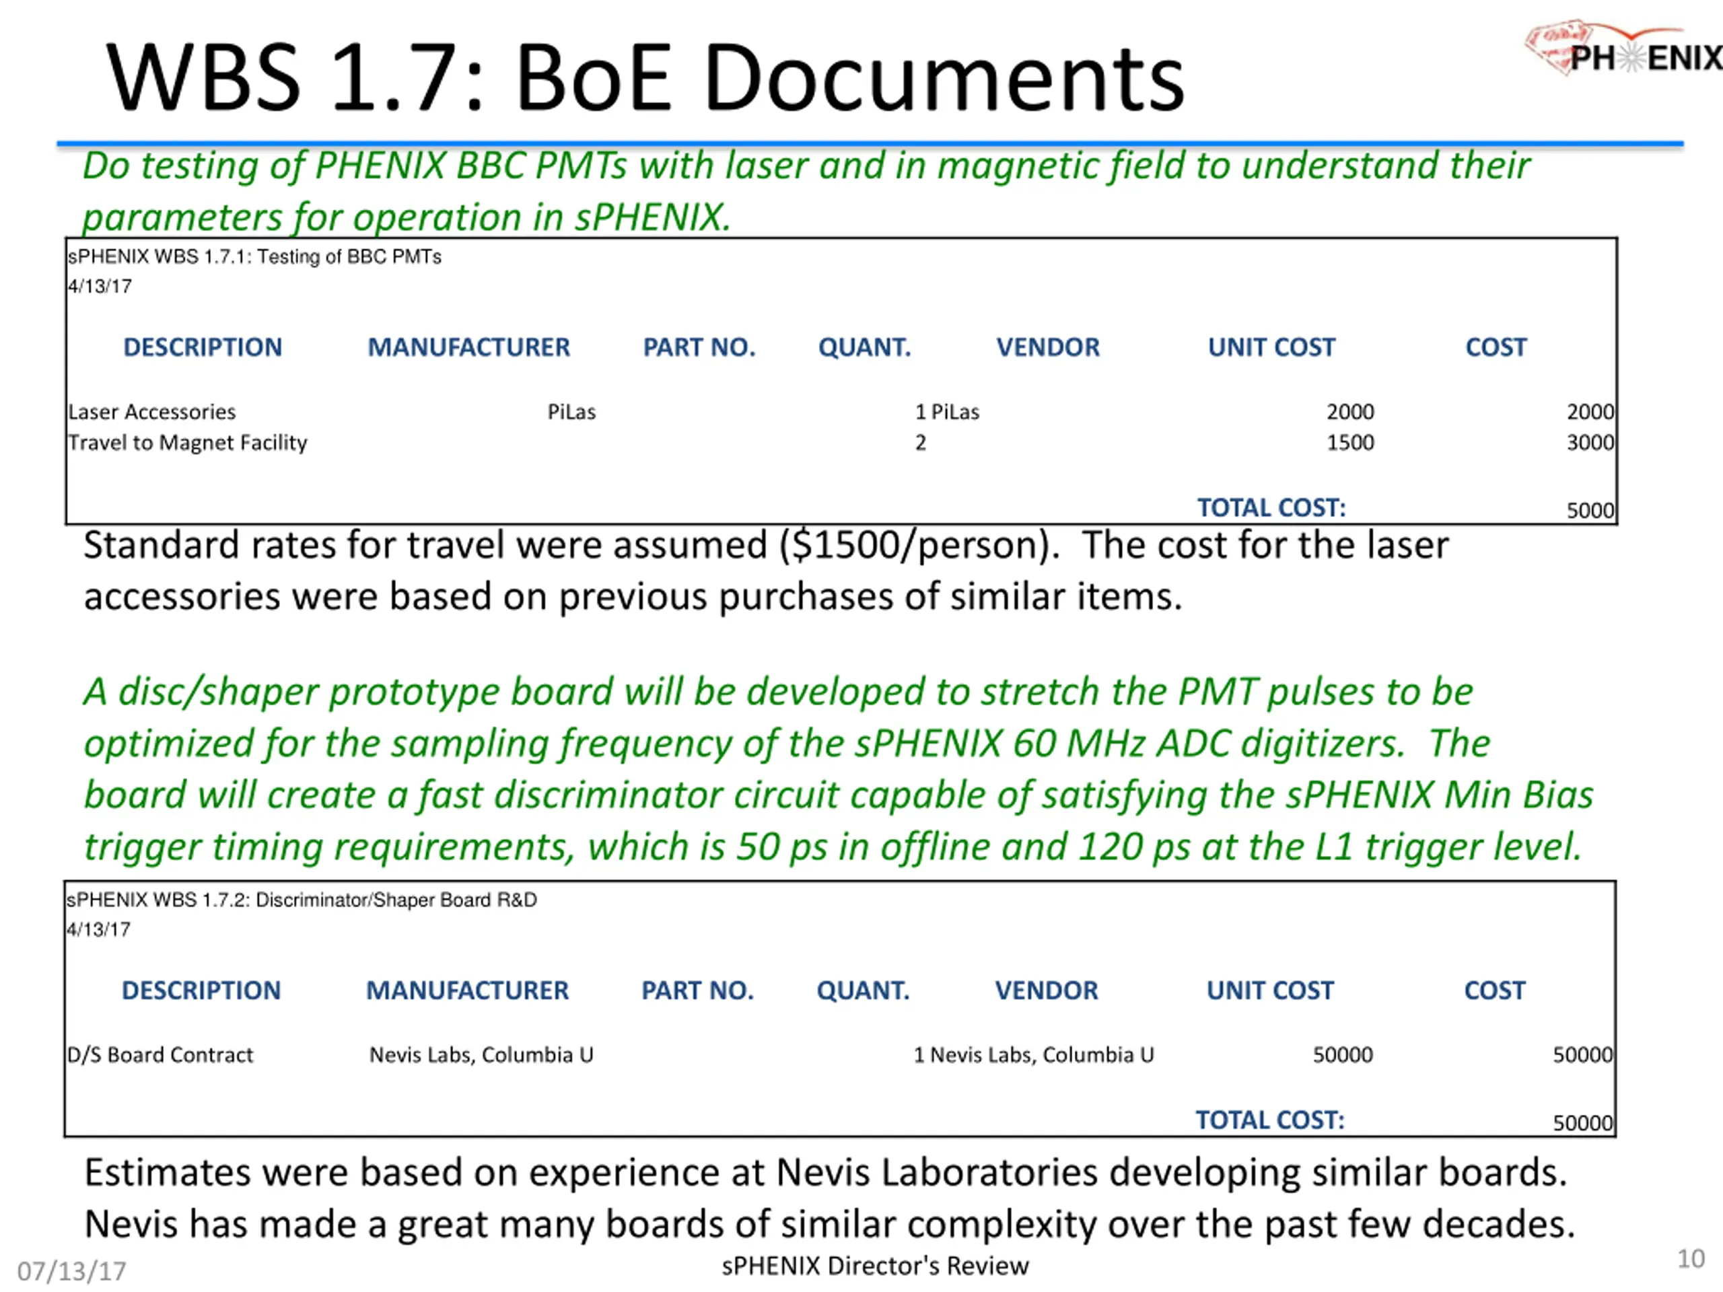Viewport: 1723px width, 1292px height.
Task: Click the first table's MANUFACTURER column header
Action: (x=469, y=347)
